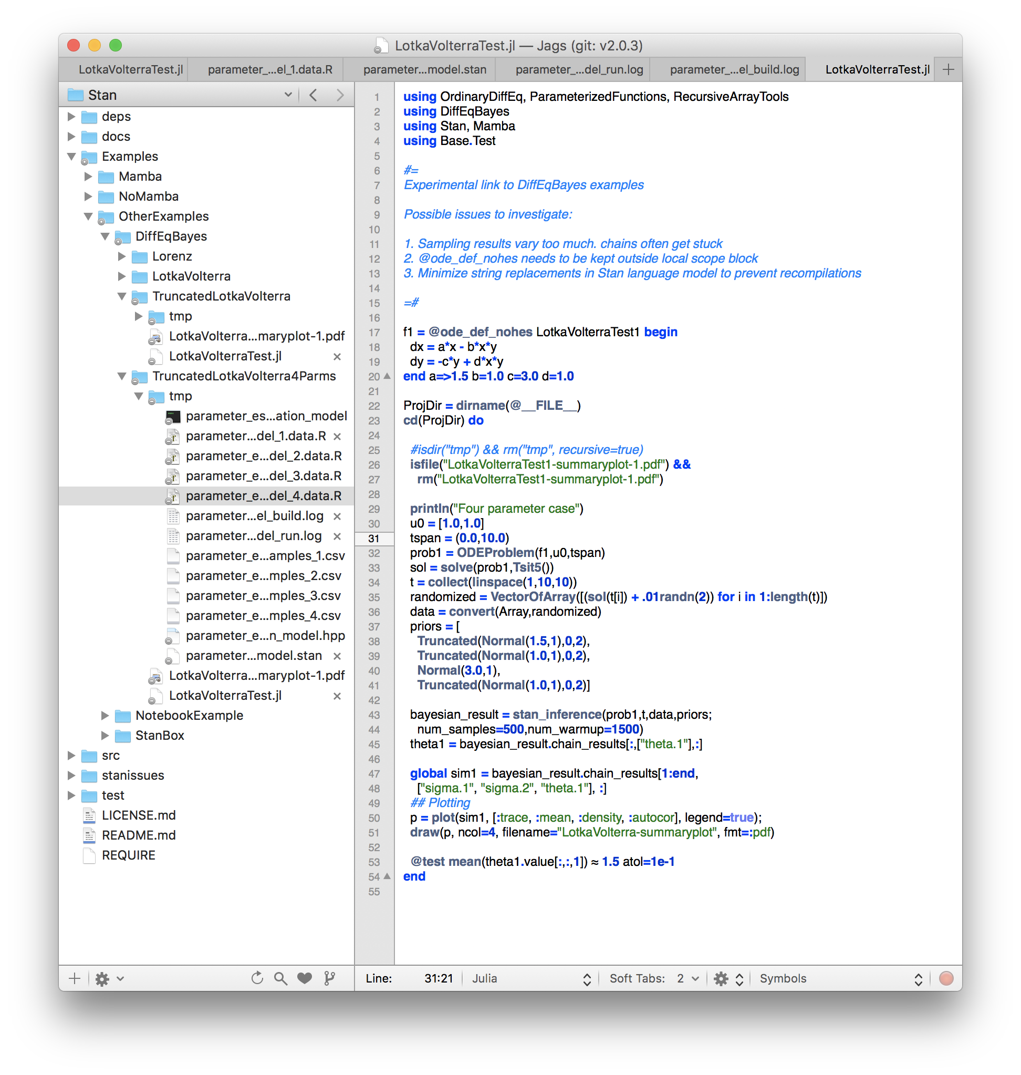1021x1075 pixels.
Task: Click the git branch icon
Action: tap(329, 978)
